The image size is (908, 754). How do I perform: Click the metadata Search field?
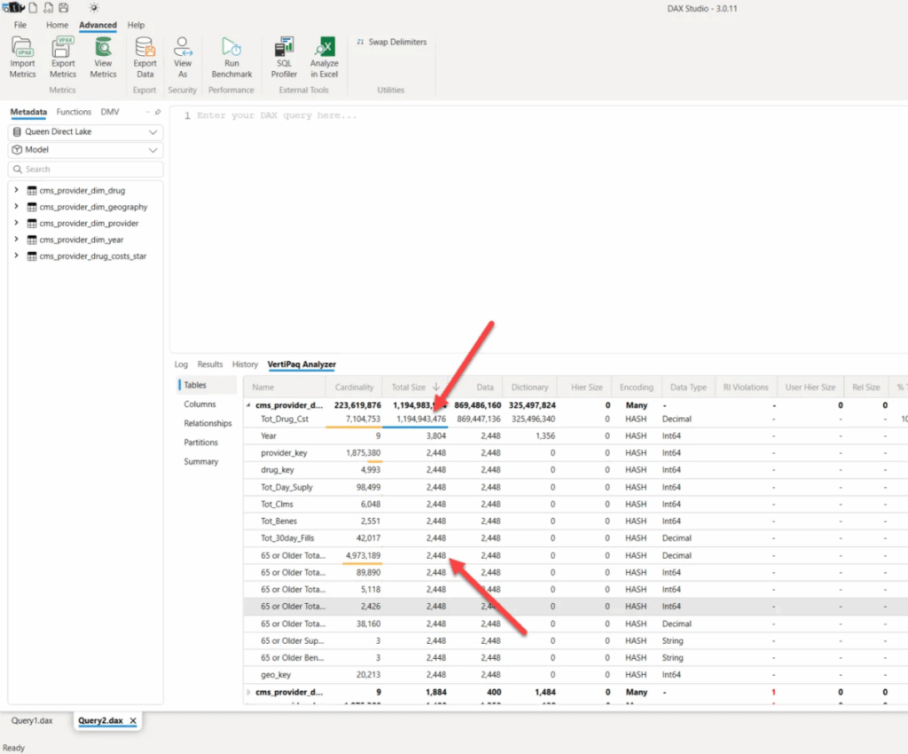pos(86,169)
